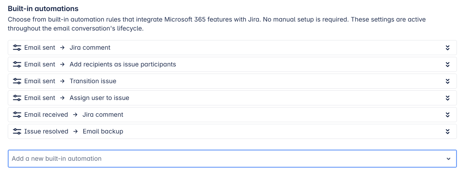459x170 pixels.
Task: Click the Issue resolved Email backup row text
Action: click(74, 131)
